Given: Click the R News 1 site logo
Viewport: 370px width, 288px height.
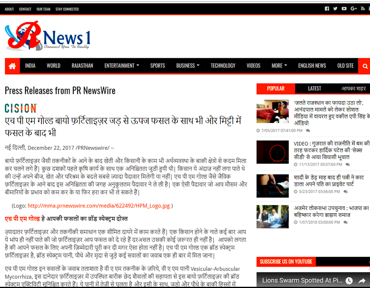Looking at the screenshot, I should coord(48,36).
